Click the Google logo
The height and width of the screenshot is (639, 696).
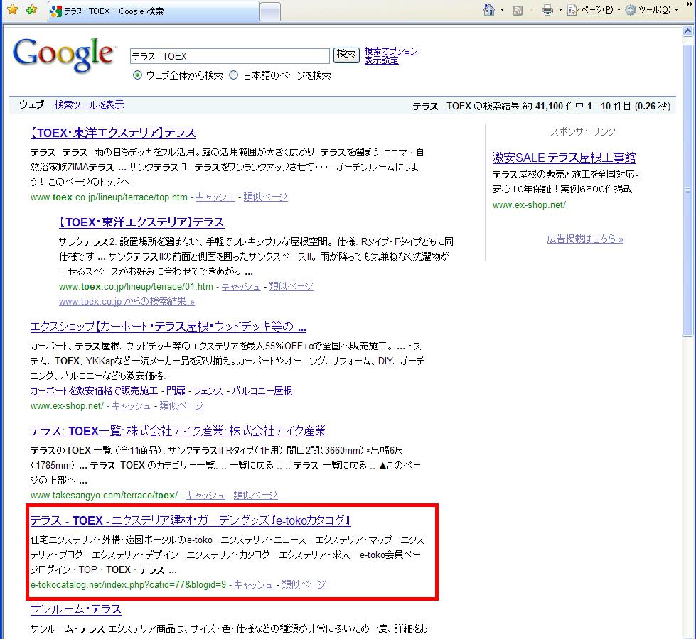coord(63,56)
